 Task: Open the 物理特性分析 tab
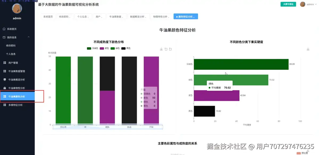pyautogui.click(x=161, y=16)
